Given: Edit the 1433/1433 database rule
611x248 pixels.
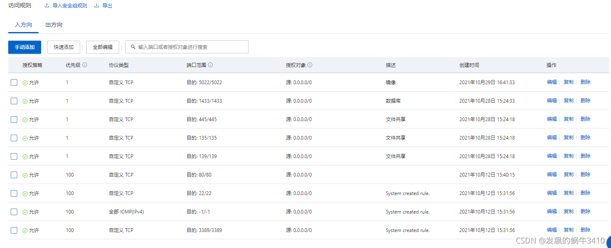Looking at the screenshot, I should point(552,101).
